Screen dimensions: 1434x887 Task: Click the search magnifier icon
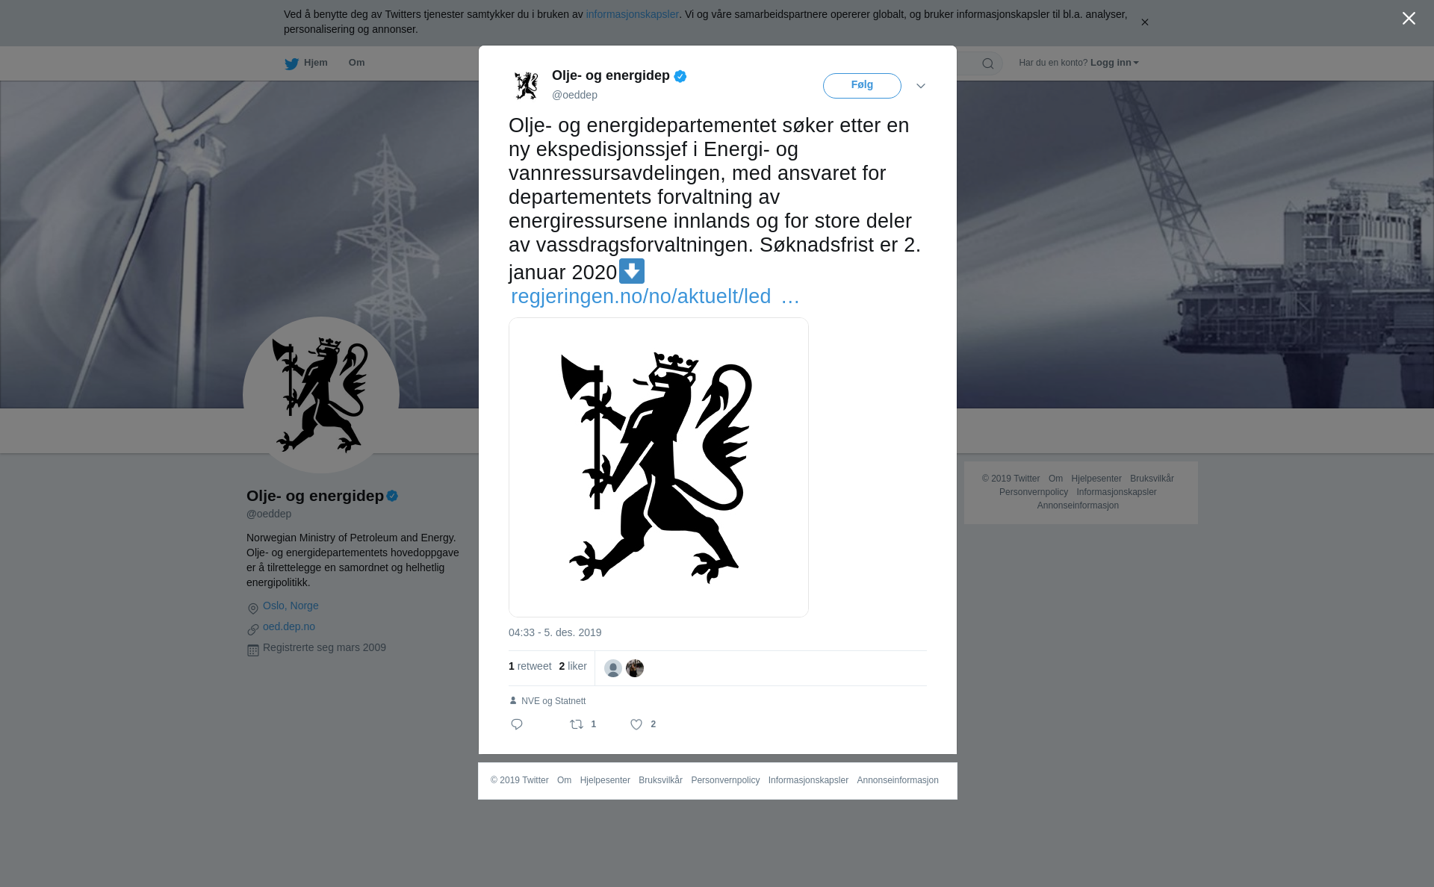click(988, 63)
